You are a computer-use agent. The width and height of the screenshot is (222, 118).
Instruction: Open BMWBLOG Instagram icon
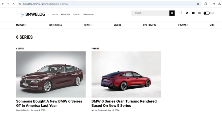[199, 13]
